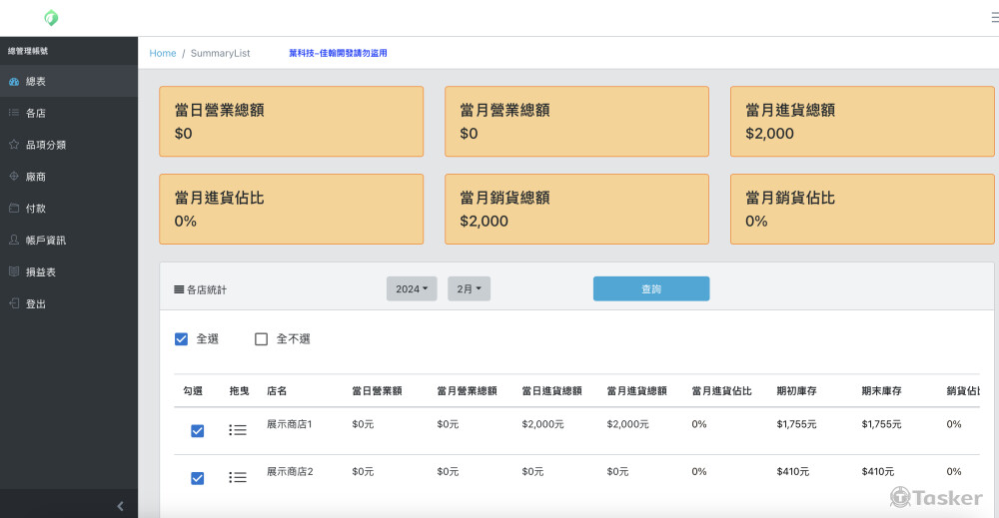Click the green leaf logo icon

[x=51, y=18]
